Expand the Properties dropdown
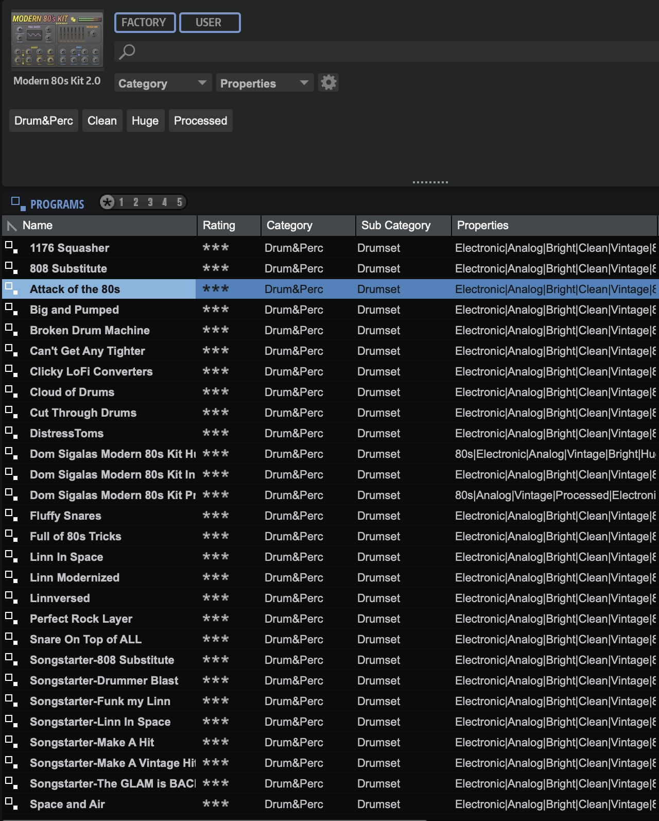The image size is (659, 821). pyautogui.click(x=265, y=83)
